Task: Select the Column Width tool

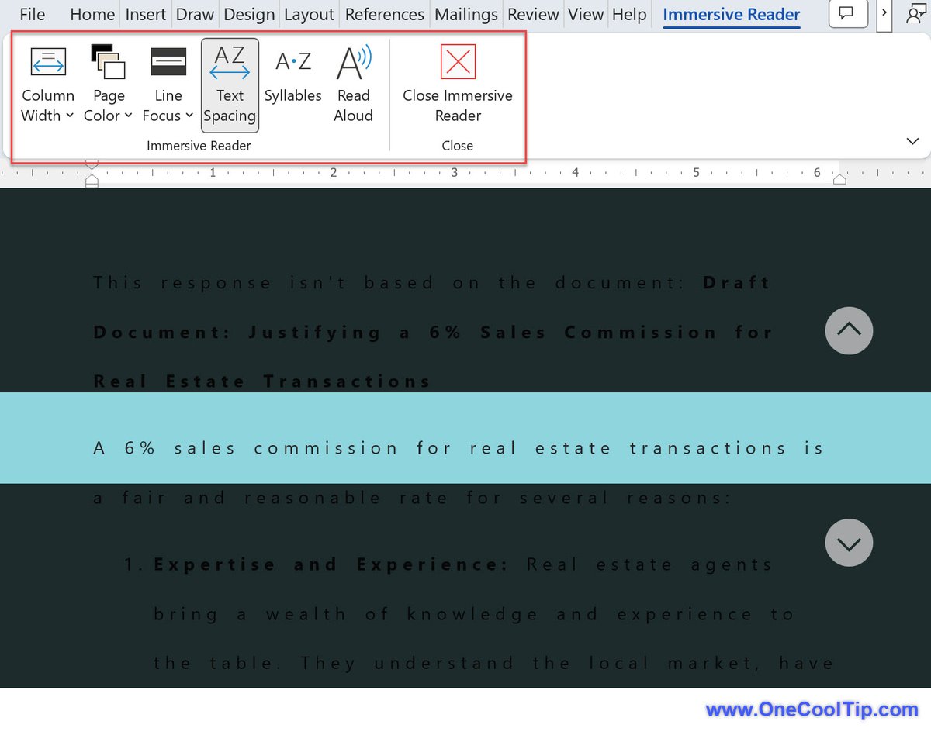Action: 47,83
